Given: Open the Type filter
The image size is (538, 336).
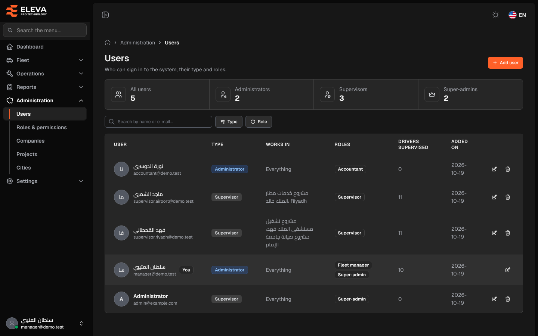Looking at the screenshot, I should 229,122.
